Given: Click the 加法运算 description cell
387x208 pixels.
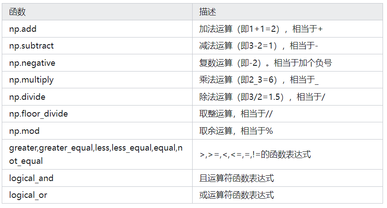Looking at the screenshot, I should (261, 29).
